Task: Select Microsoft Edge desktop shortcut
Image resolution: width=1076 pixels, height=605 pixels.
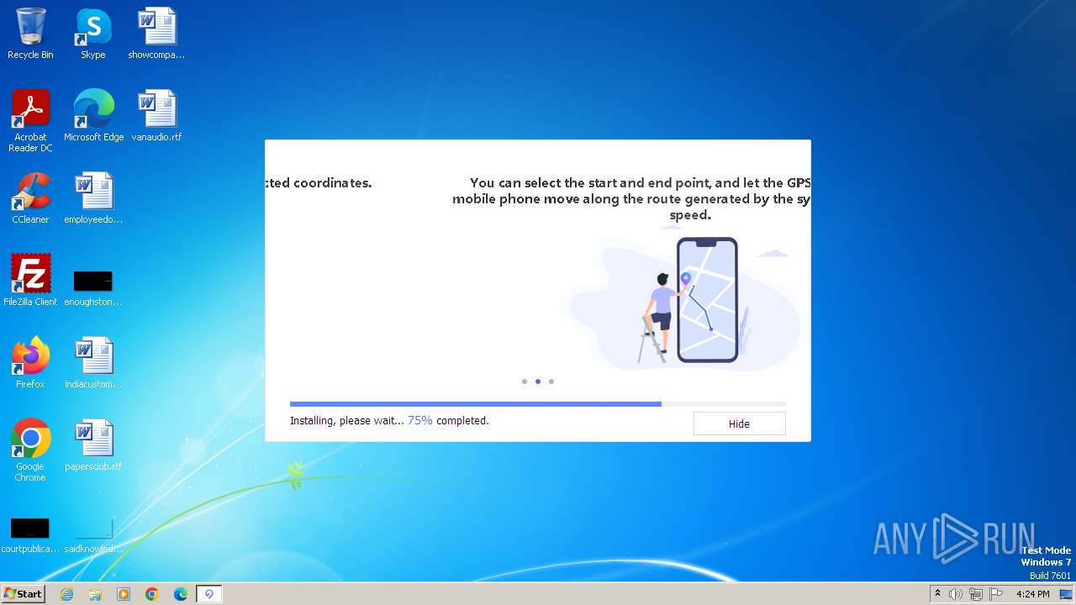Action: coord(93,117)
